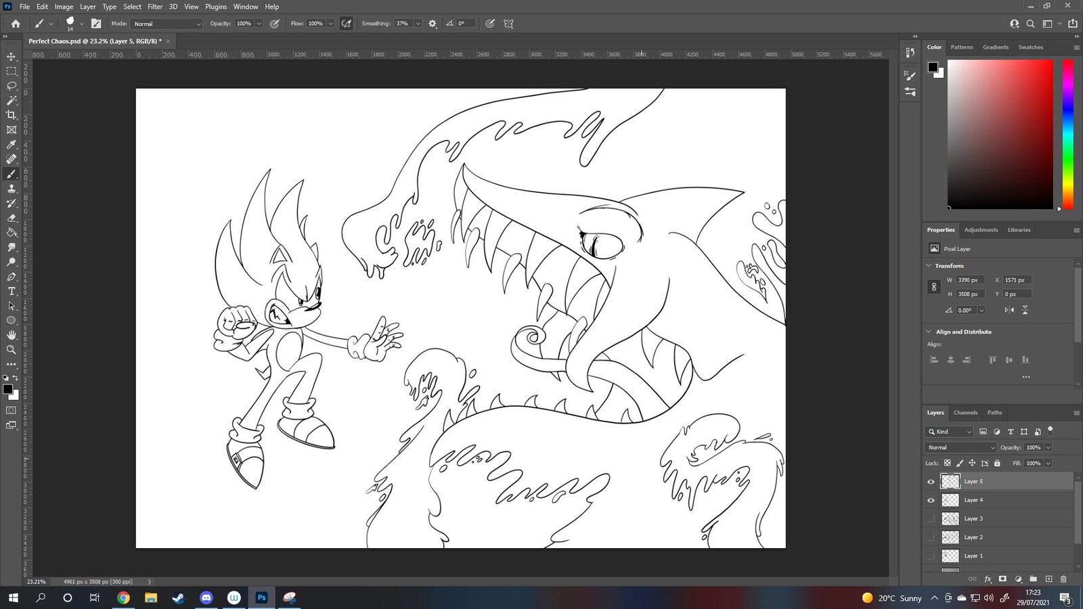
Task: Select the Ellipse shape tool
Action: click(x=12, y=321)
